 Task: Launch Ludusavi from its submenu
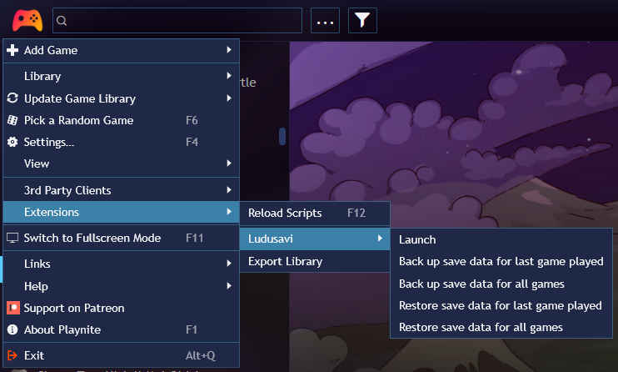(501, 239)
